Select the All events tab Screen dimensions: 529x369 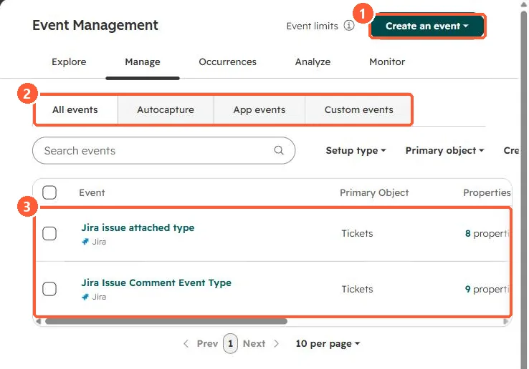click(75, 109)
